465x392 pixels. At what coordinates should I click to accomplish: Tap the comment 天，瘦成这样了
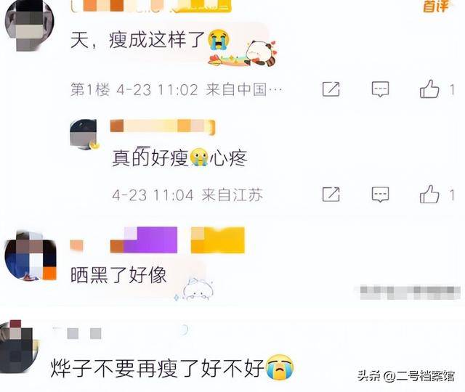[x=150, y=40]
